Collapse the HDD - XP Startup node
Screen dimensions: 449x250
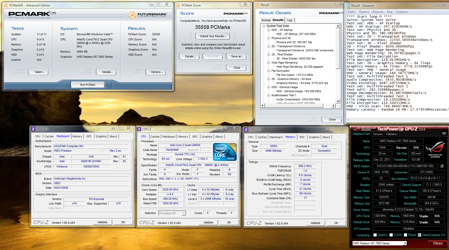coord(269,30)
